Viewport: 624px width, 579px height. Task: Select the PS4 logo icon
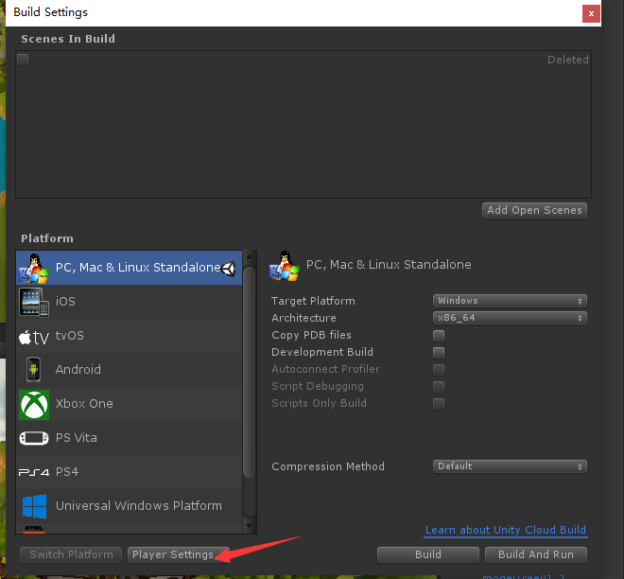coord(34,472)
